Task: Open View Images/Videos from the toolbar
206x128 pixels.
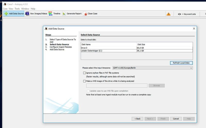Action: tap(27, 14)
